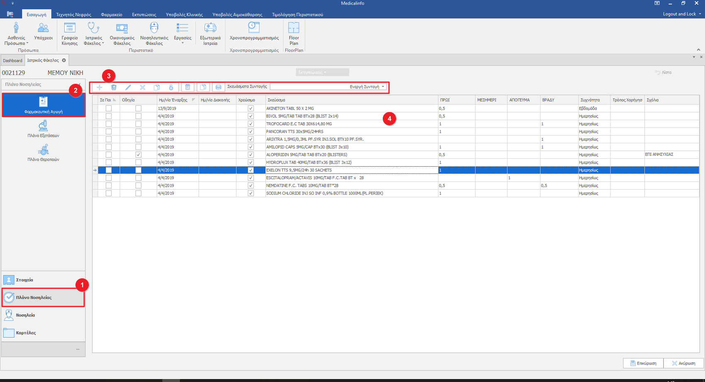Click the Επικύρωση button
Viewport: 705px width, 382px height.
pyautogui.click(x=643, y=363)
